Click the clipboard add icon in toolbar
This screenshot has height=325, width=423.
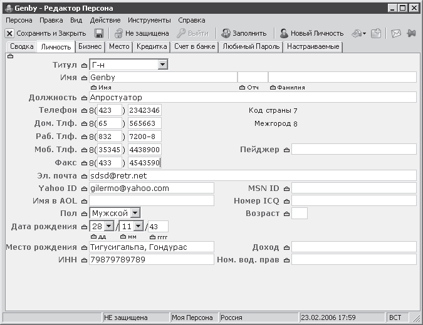click(x=376, y=33)
